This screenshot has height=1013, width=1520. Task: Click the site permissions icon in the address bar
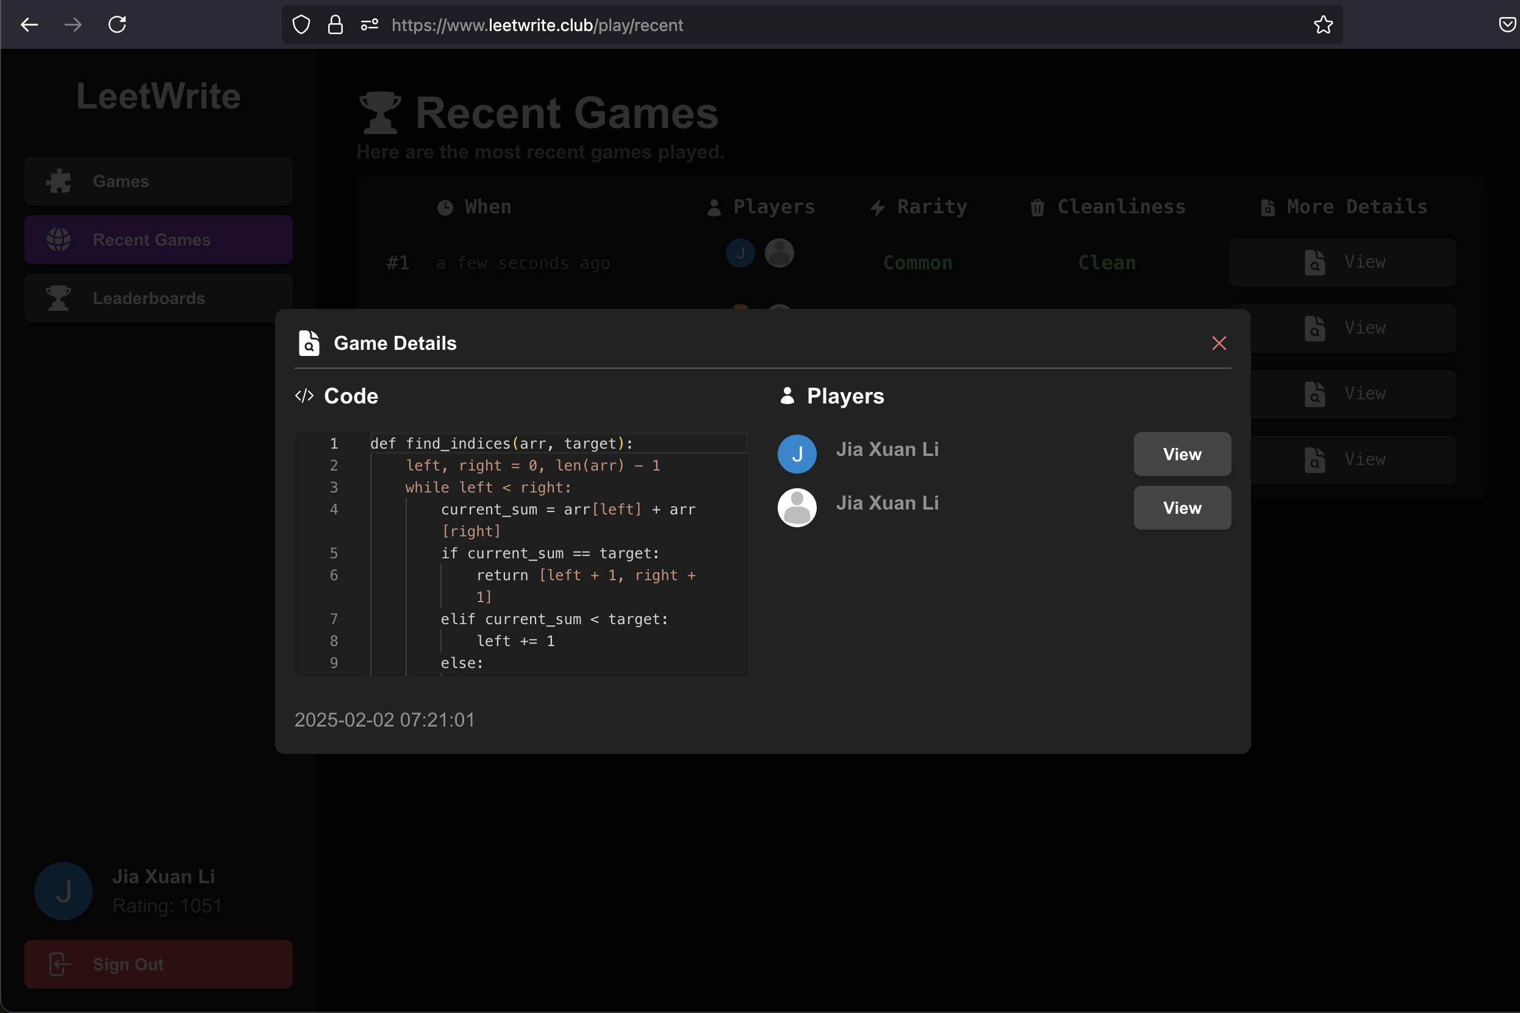(369, 24)
